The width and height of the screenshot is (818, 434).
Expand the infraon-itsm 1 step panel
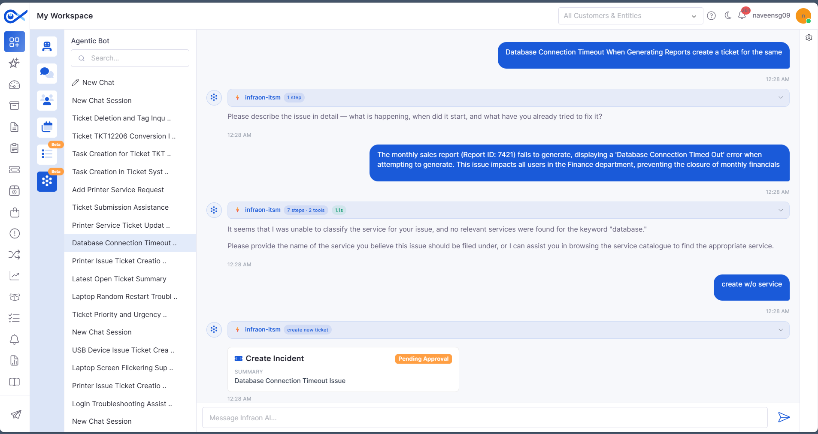pyautogui.click(x=508, y=98)
